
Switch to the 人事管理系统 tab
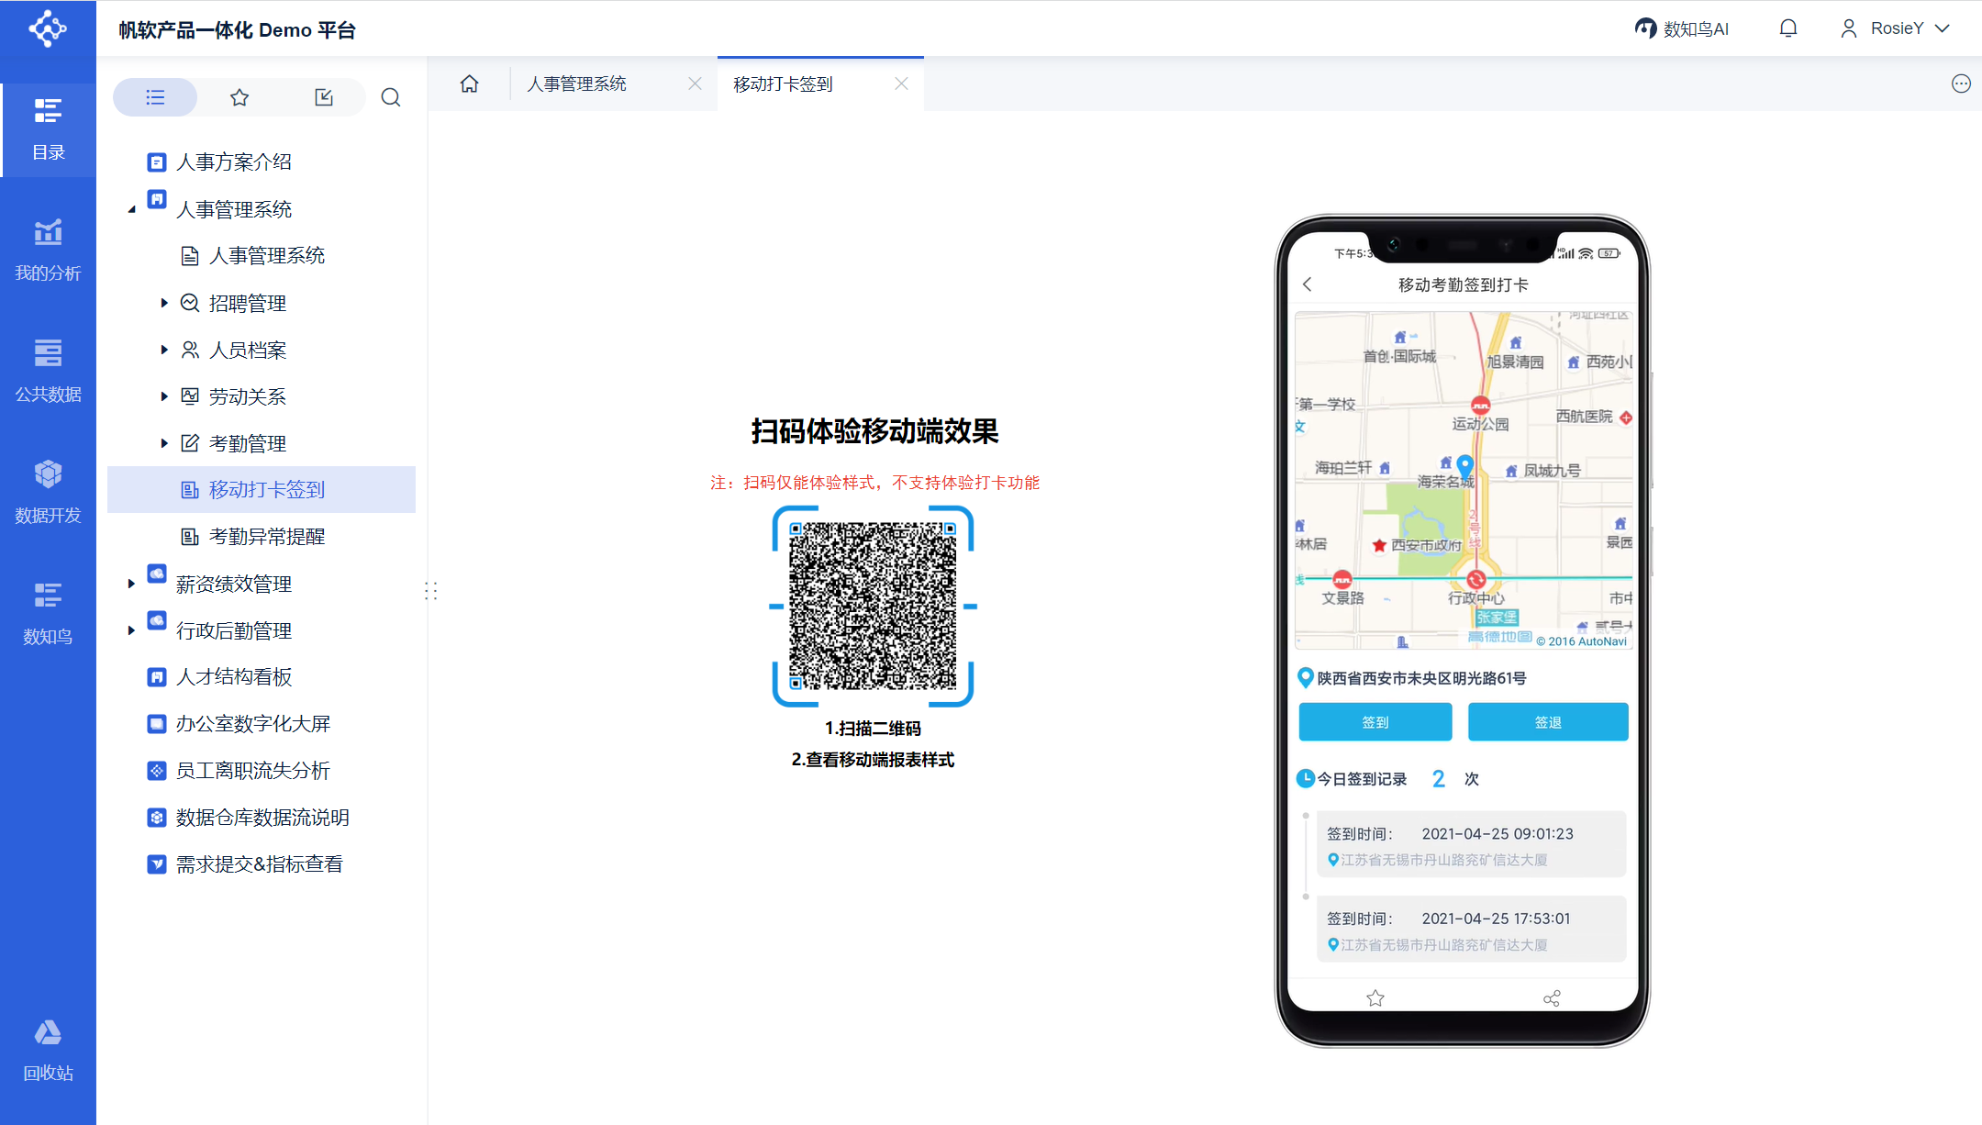pos(577,84)
